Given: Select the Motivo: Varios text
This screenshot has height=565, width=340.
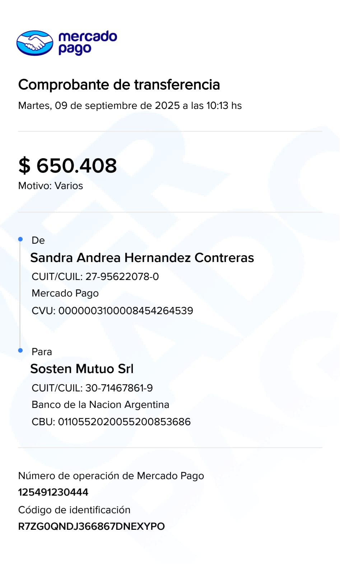Looking at the screenshot, I should 51,186.
